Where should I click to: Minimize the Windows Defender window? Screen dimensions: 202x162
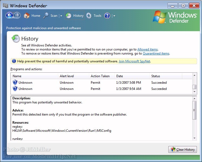pyautogui.click(x=173, y=6)
